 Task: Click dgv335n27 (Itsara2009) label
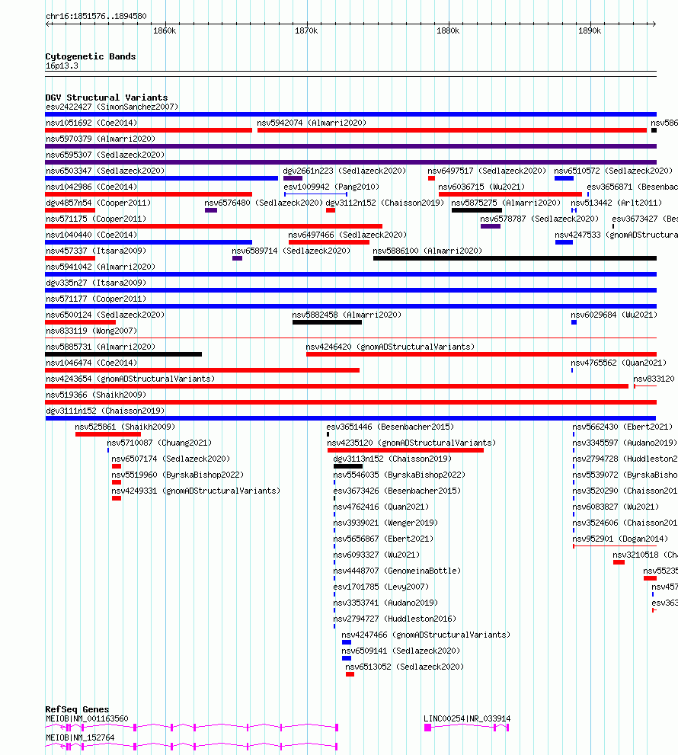click(96, 283)
